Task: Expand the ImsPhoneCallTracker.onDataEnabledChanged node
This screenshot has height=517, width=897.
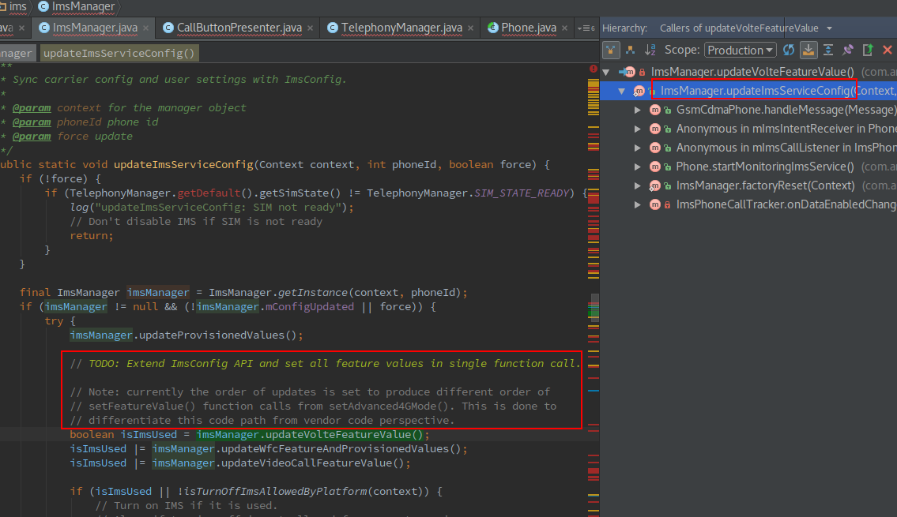Action: point(637,204)
